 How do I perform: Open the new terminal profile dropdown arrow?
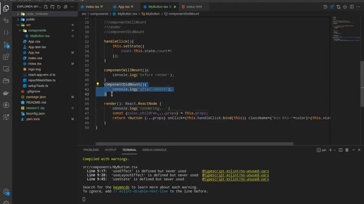point(334,150)
